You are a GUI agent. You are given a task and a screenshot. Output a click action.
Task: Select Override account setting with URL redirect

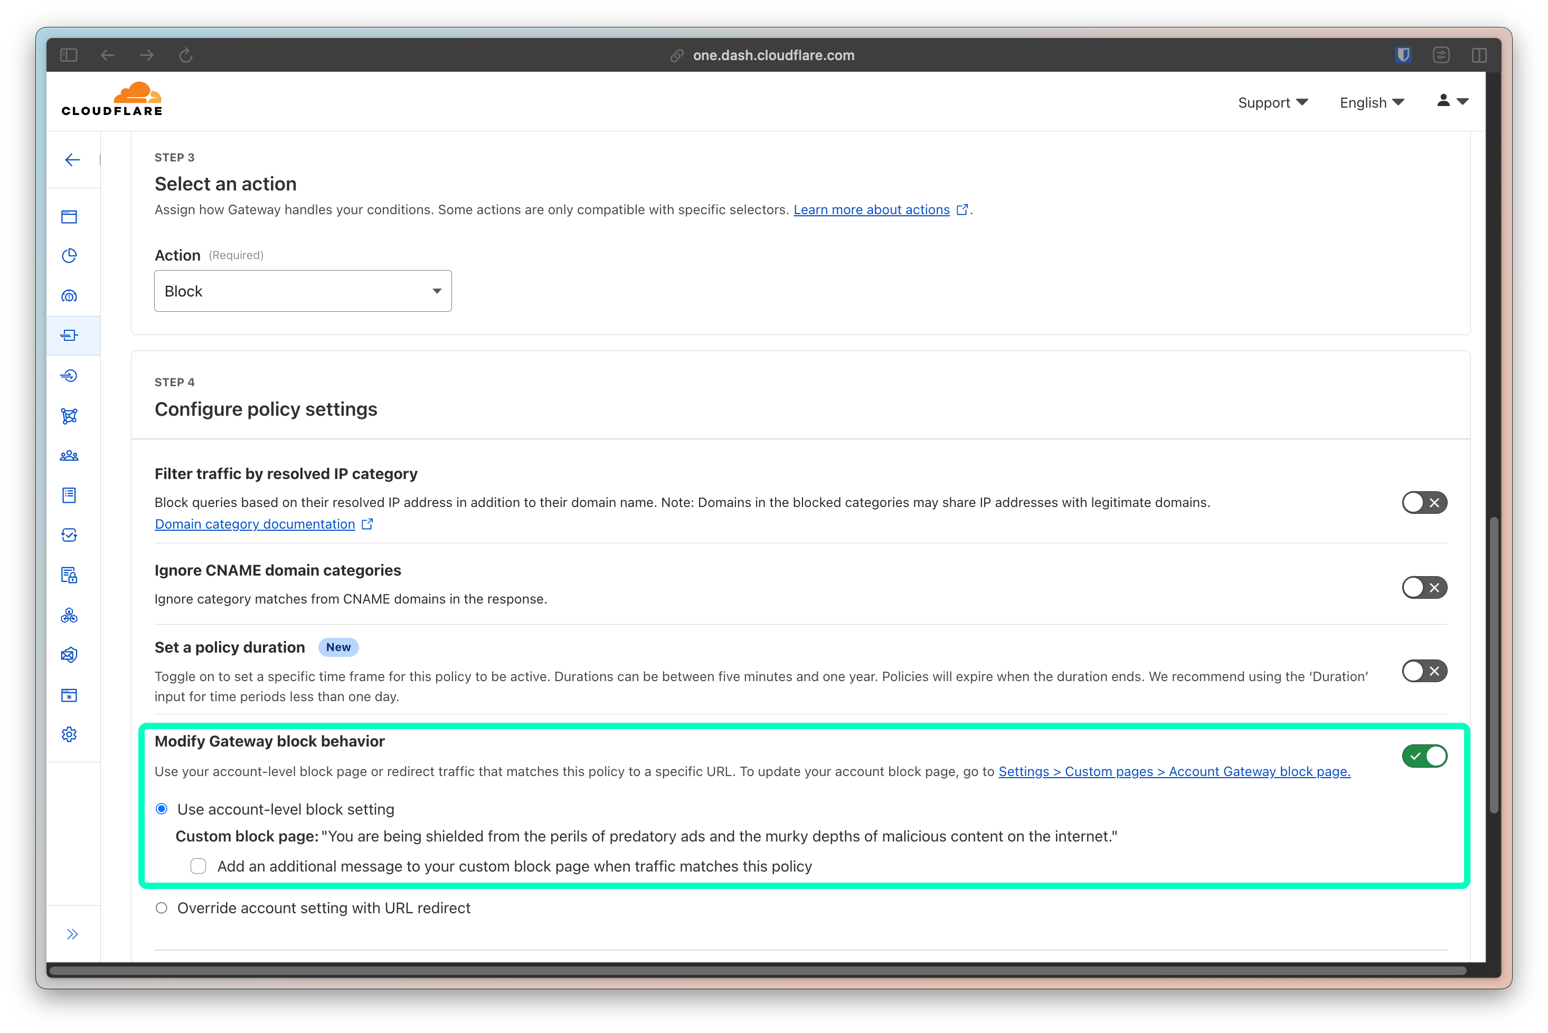pyautogui.click(x=162, y=908)
